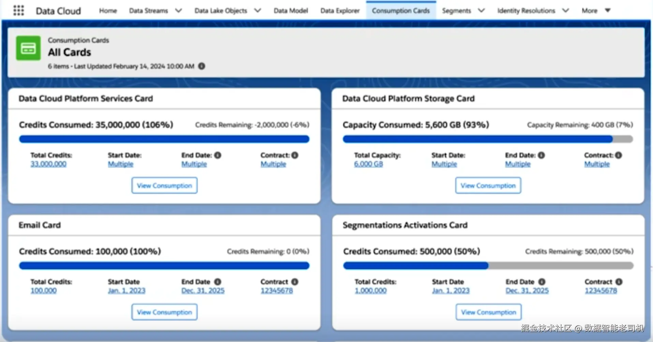Switch to the Data Model tab
653x342 pixels.
coord(291,11)
